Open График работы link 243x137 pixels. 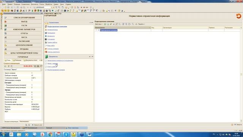click(52, 42)
